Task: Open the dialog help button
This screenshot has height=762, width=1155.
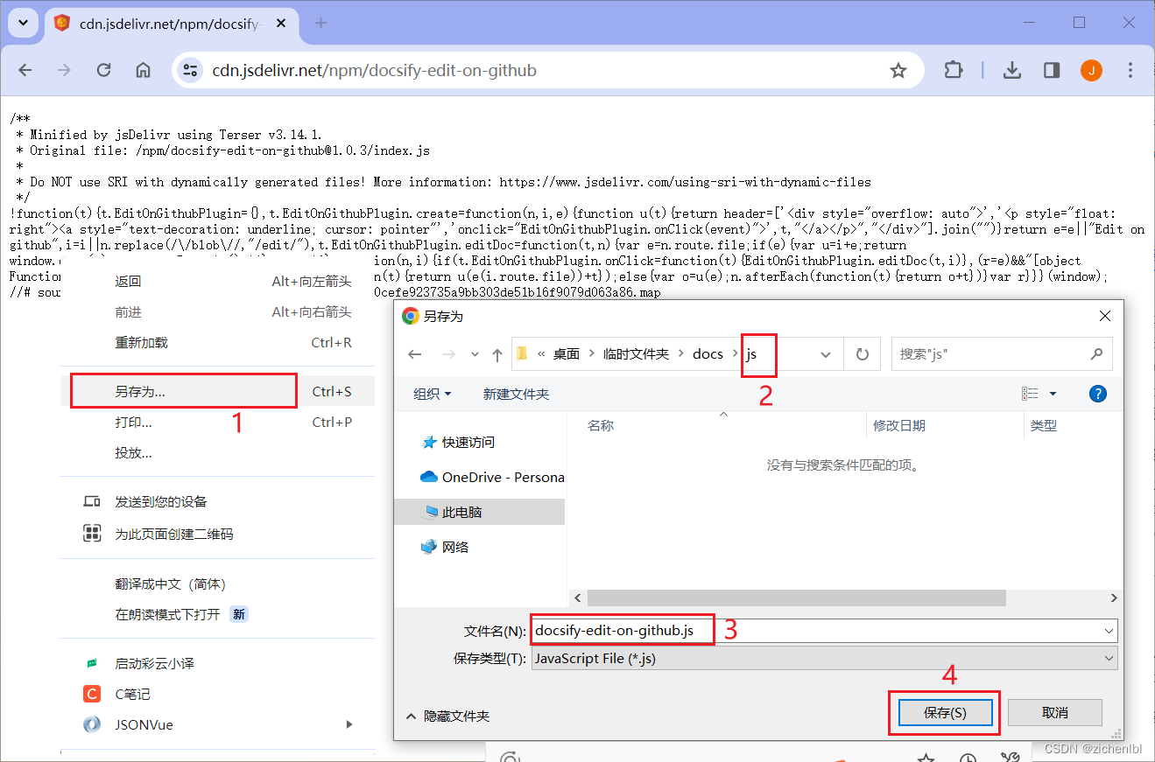Action: [1097, 395]
